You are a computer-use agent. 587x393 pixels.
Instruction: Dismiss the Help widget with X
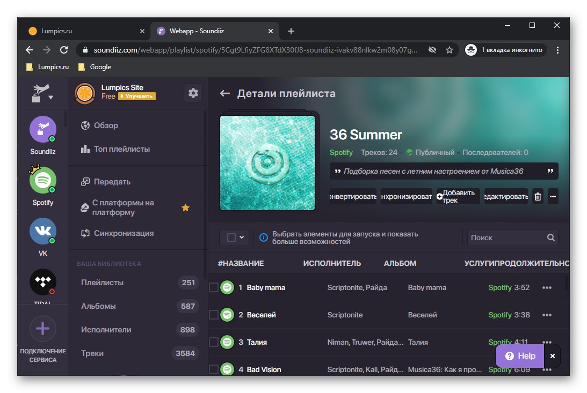(x=552, y=356)
